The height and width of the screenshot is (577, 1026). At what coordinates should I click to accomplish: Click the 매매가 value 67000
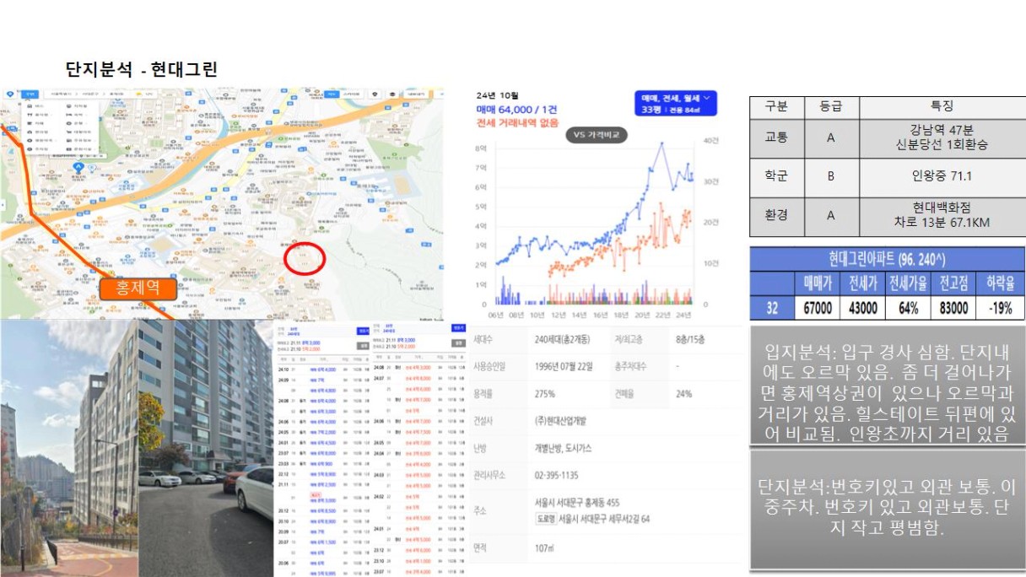(x=817, y=308)
